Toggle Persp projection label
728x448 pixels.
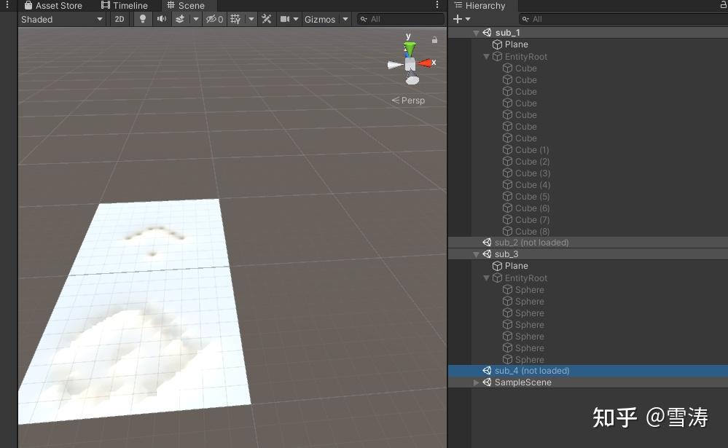tap(408, 101)
